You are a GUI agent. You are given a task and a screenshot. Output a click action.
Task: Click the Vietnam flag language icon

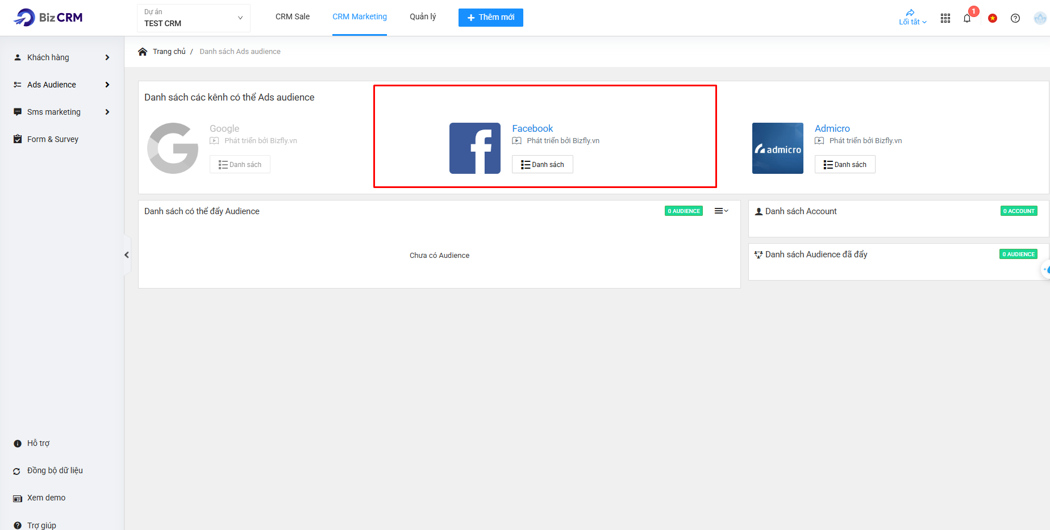pyautogui.click(x=993, y=18)
